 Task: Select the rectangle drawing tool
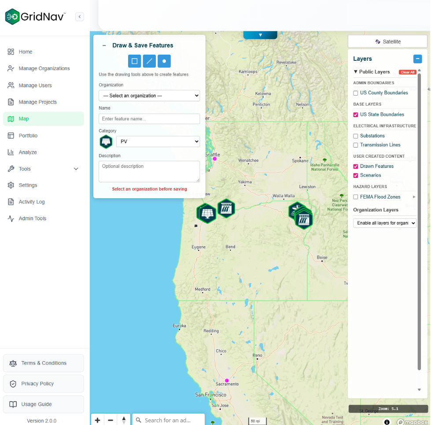tap(134, 61)
